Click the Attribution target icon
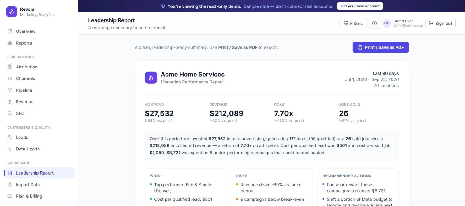 [x=10, y=67]
